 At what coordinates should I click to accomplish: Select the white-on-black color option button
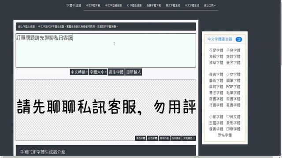(x=176, y=138)
